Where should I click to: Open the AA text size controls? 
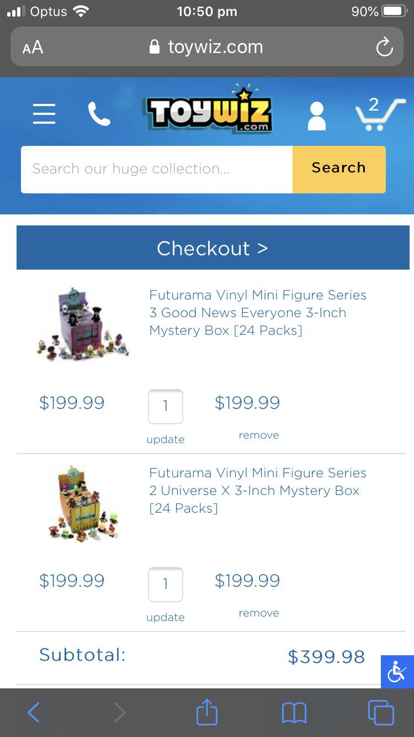32,47
